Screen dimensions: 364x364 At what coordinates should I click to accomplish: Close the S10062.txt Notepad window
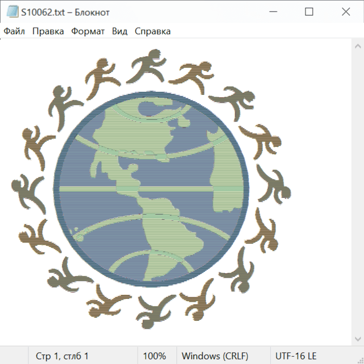pos(346,12)
